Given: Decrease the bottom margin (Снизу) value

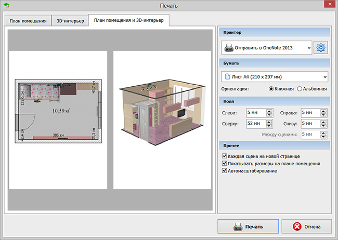Looking at the screenshot, I should (323, 126).
